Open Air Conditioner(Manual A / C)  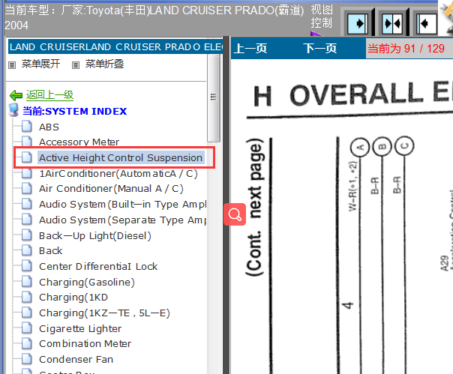[x=111, y=189]
